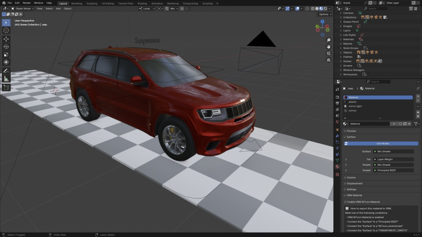Select the Select Box tool
Image resolution: width=422 pixels, height=237 pixels.
[6, 23]
